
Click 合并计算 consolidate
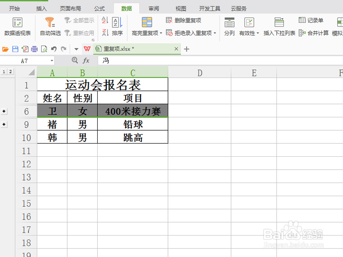tap(314, 33)
